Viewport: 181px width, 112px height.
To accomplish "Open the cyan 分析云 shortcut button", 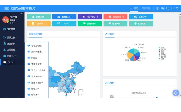I will click(64, 24).
